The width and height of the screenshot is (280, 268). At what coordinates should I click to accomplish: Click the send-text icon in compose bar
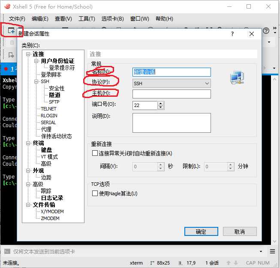(x=7, y=251)
